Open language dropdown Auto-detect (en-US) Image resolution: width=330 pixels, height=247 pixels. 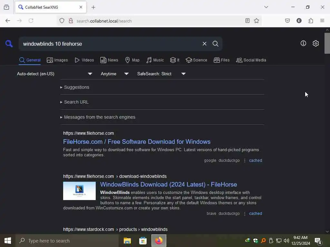pyautogui.click(x=55, y=74)
